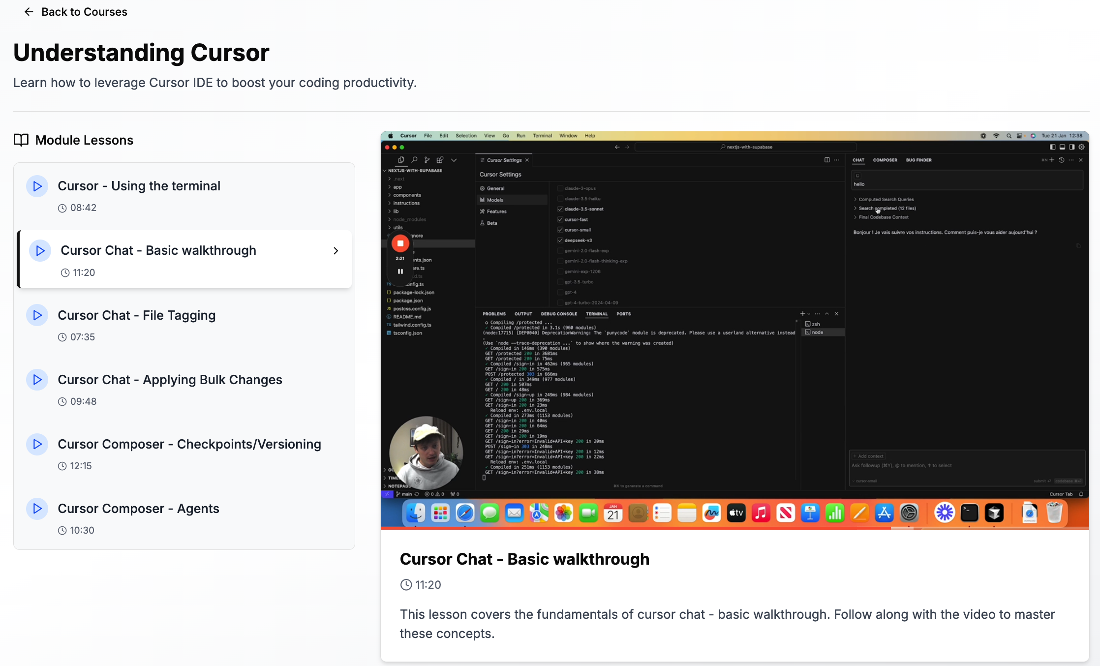The height and width of the screenshot is (666, 1100).
Task: Click play icon for Checkpoints/Versioning lesson
Action: tap(37, 444)
